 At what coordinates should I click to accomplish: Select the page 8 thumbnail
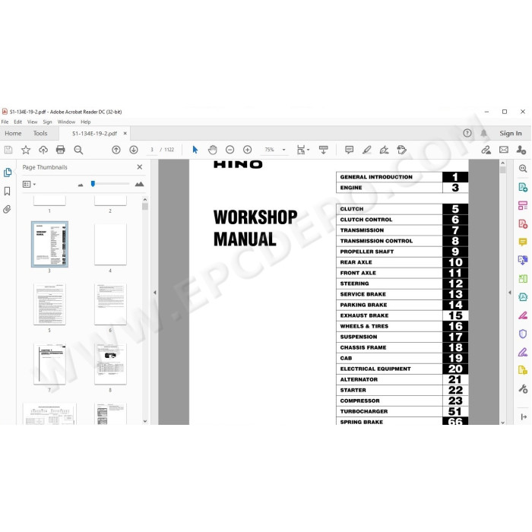pos(110,364)
